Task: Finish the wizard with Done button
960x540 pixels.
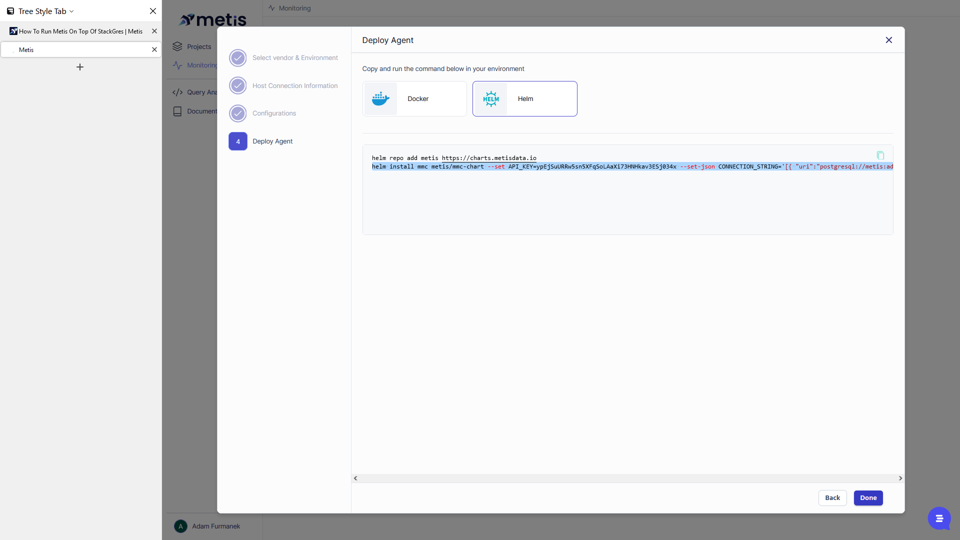Action: 868,498
